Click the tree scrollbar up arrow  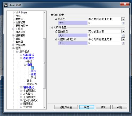45,13
